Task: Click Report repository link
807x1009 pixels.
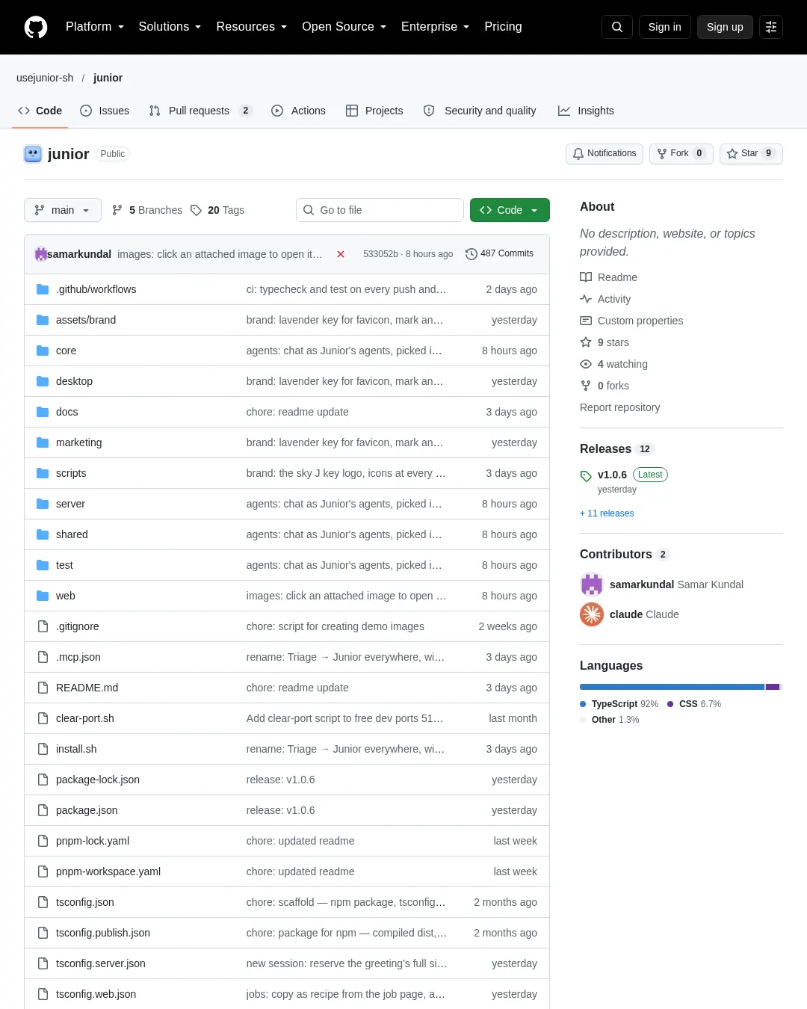Action: pos(619,407)
